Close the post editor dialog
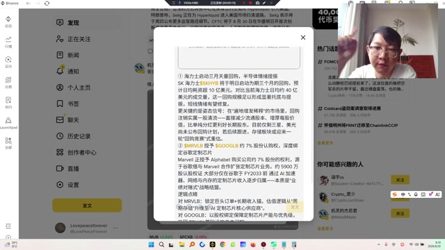The image size is (445, 250). (303, 37)
